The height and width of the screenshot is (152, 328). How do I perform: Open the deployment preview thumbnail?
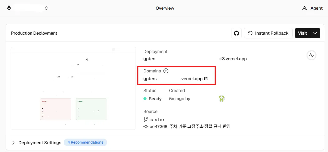pos(73,88)
